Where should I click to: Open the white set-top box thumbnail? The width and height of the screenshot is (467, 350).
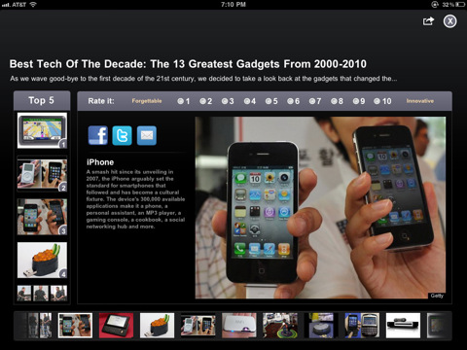pos(403,326)
